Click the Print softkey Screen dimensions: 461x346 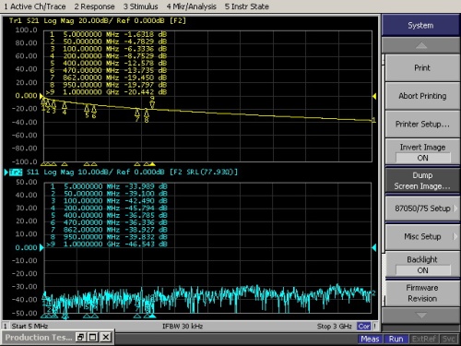click(x=422, y=68)
